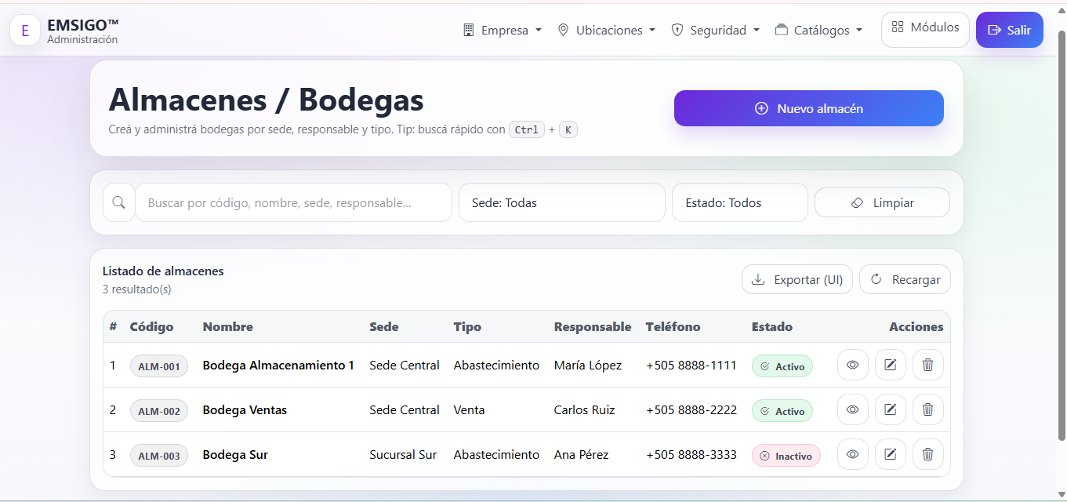Image resolution: width=1067 pixels, height=502 pixels.
Task: Click phone number +505 8888-2222
Action: (691, 410)
